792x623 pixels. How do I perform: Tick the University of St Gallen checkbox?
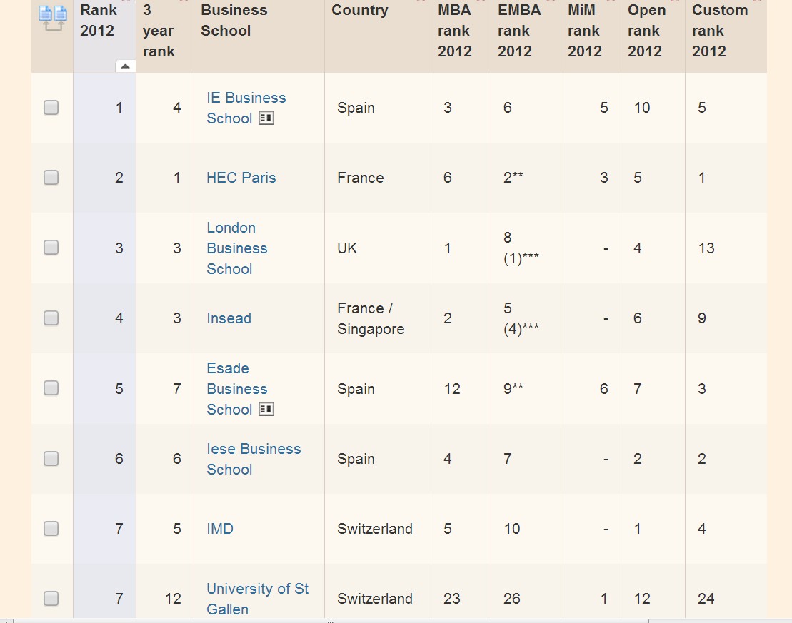click(51, 599)
